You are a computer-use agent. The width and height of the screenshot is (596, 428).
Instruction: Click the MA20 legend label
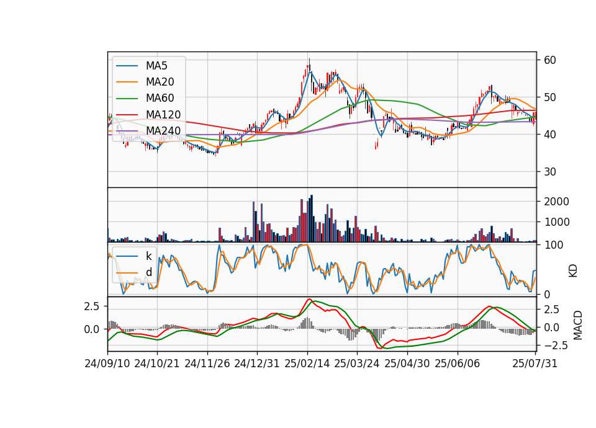[160, 82]
